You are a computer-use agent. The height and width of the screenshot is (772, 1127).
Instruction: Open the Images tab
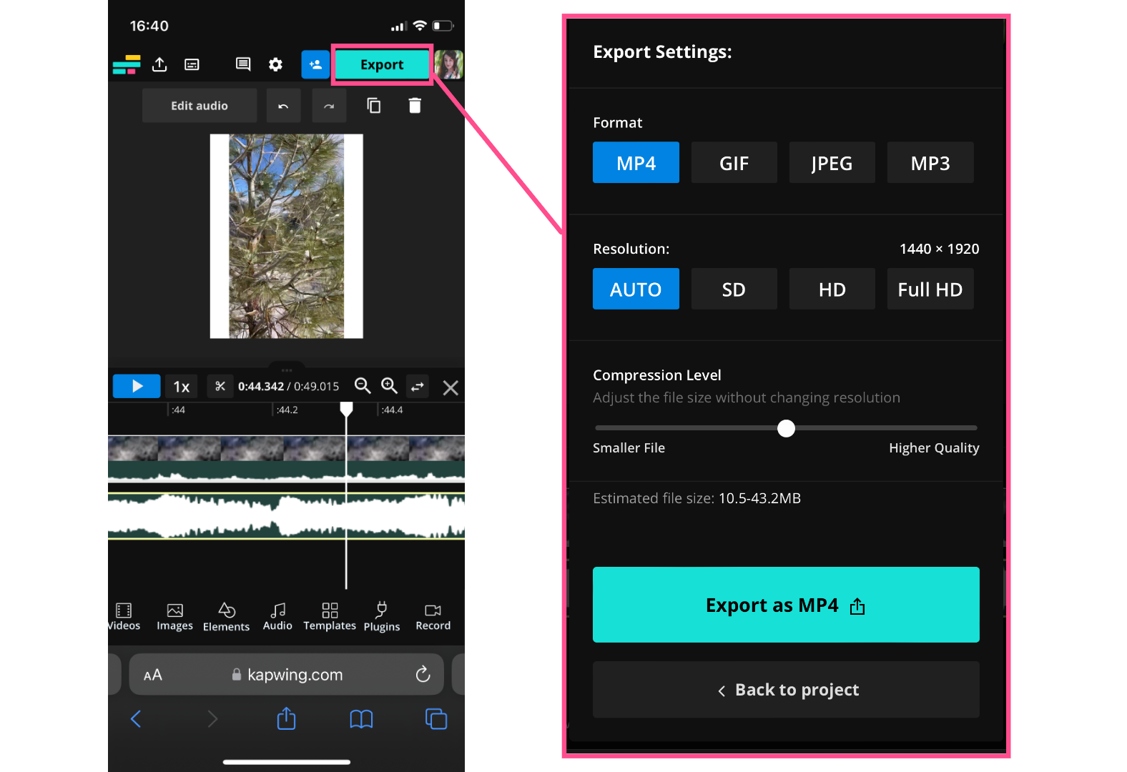pyautogui.click(x=175, y=617)
